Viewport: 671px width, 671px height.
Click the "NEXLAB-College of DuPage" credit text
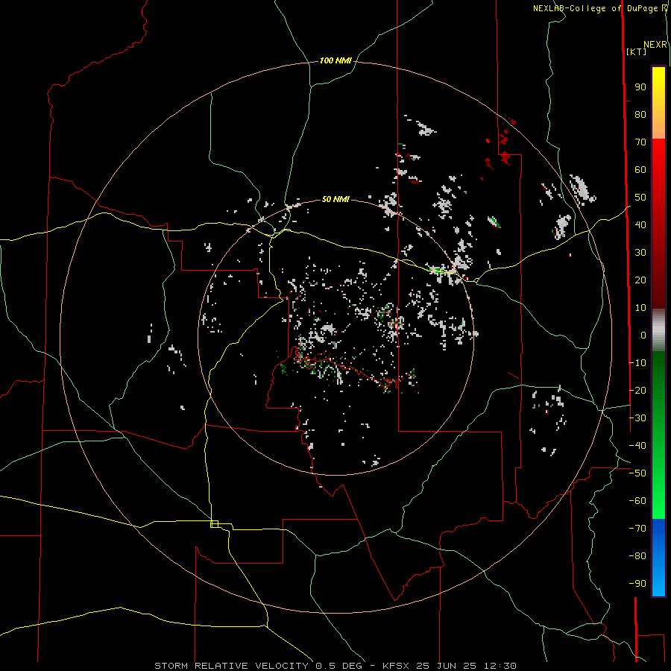[x=595, y=8]
